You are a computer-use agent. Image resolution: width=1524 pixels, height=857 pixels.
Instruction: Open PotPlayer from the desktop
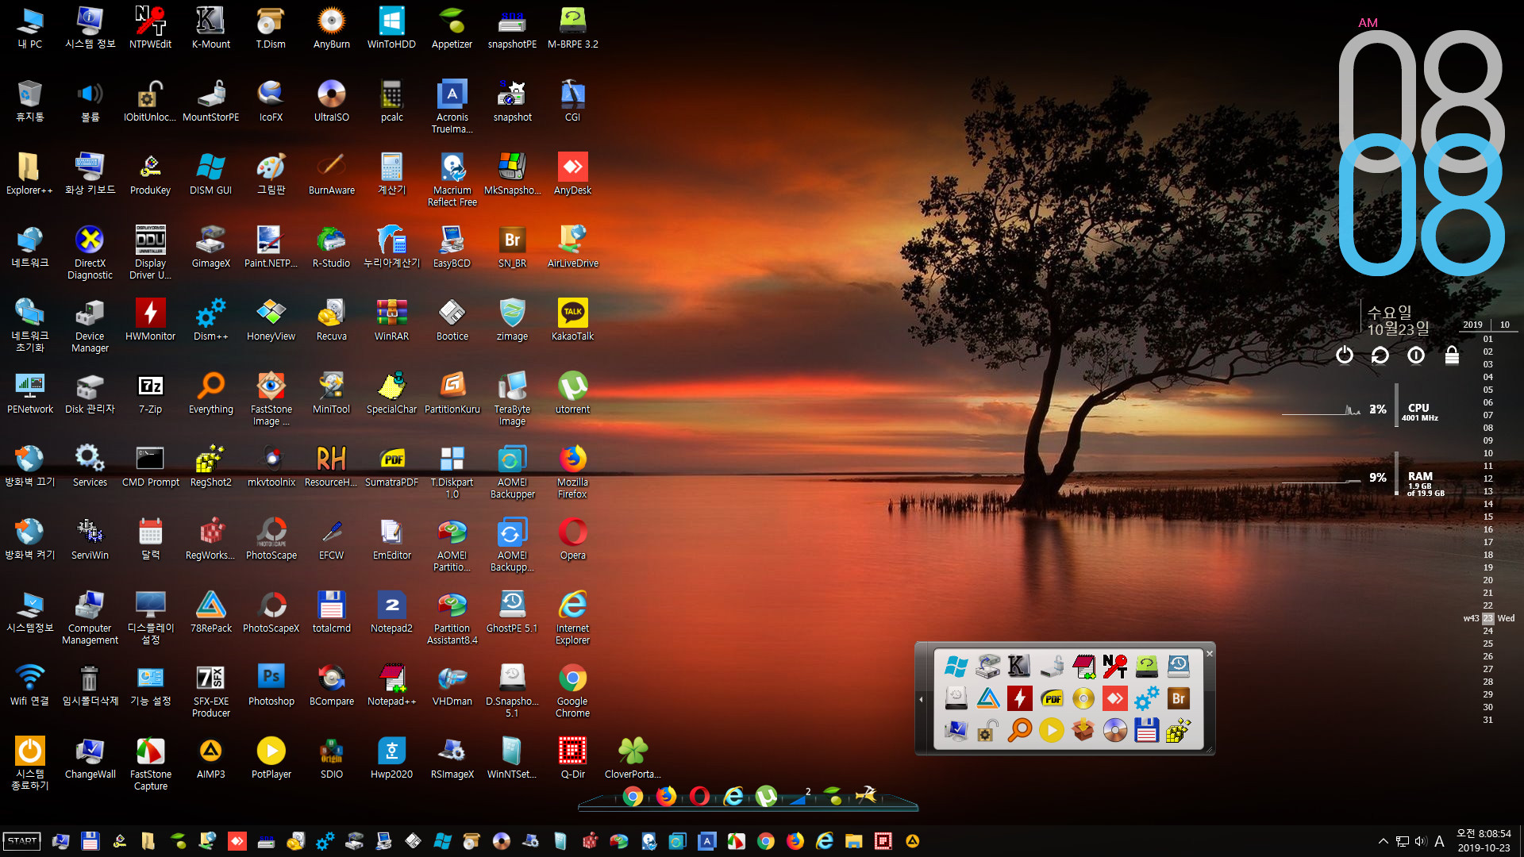pyautogui.click(x=271, y=757)
